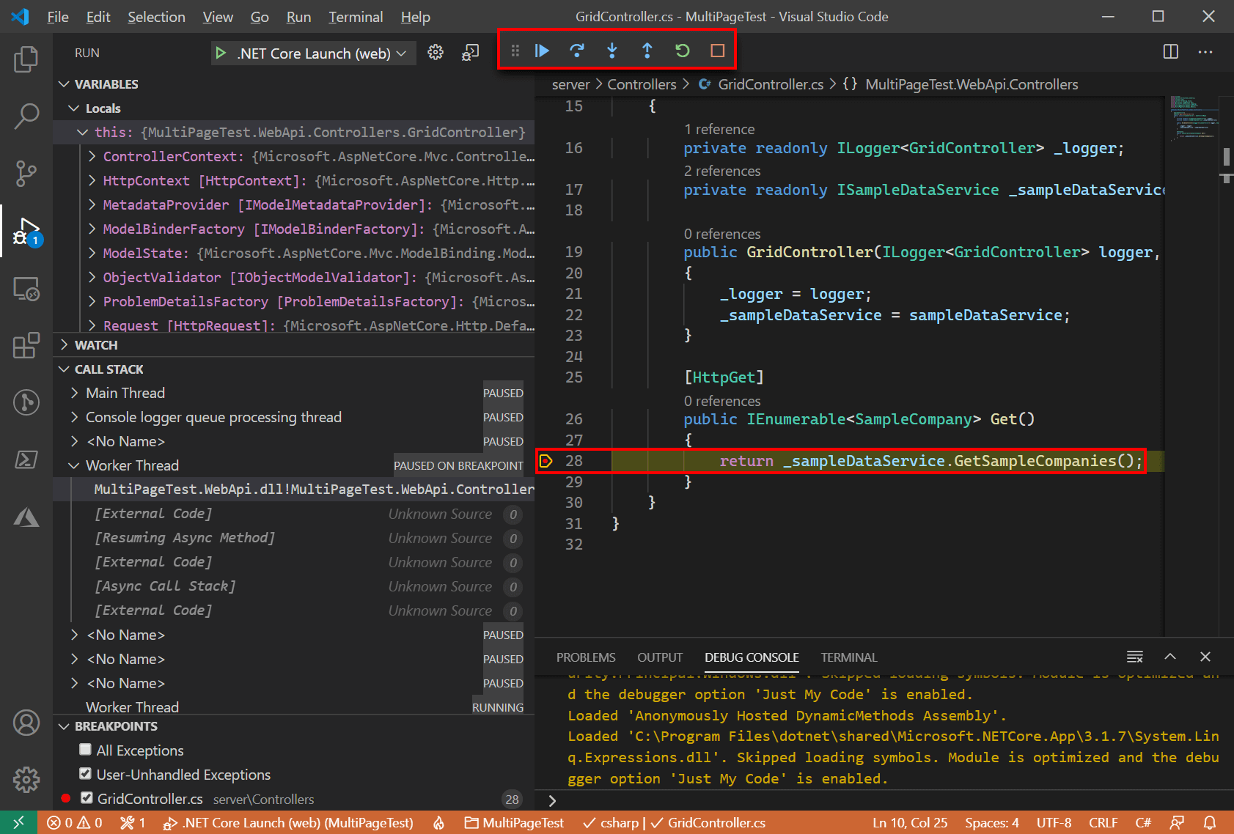Open the split editor button top right
Viewport: 1234px width, 834px height.
[1170, 52]
